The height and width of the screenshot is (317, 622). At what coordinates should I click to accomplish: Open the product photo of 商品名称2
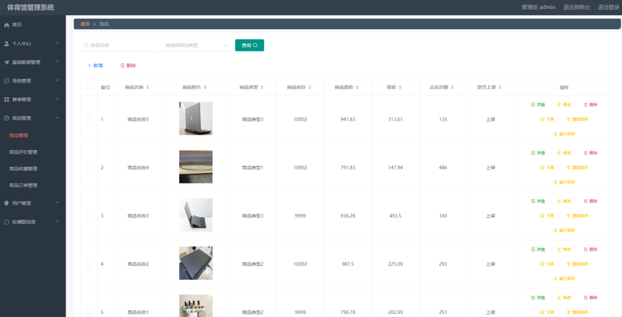[196, 263]
